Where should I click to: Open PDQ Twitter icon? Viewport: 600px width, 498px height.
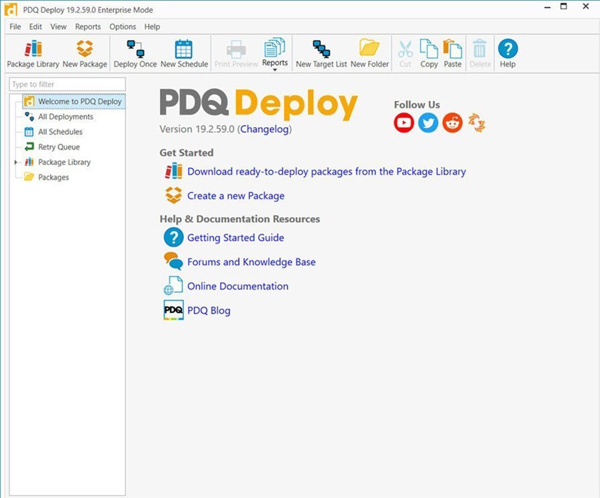428,123
